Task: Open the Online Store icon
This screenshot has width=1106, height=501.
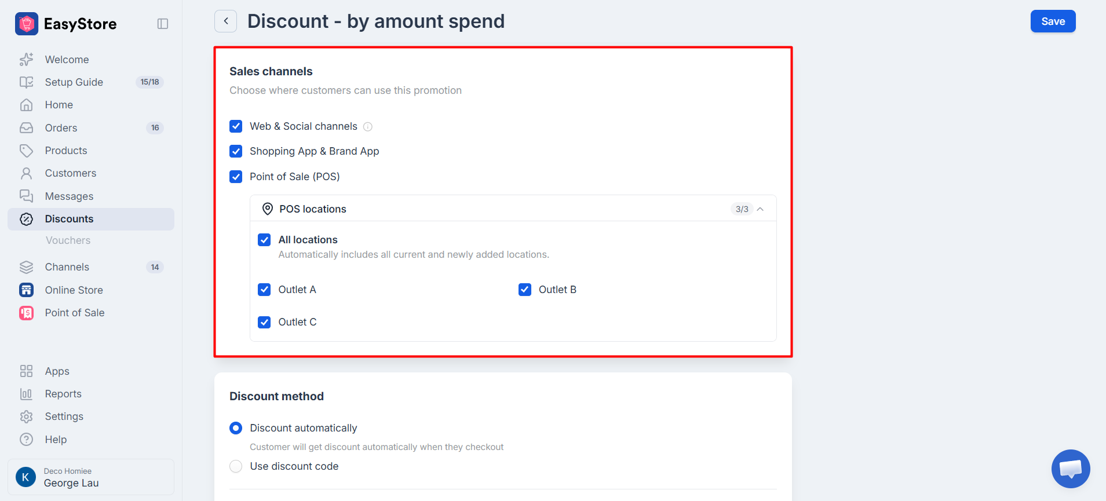Action: point(27,290)
